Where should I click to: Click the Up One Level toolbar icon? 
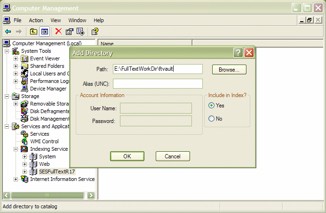[x=33, y=32]
